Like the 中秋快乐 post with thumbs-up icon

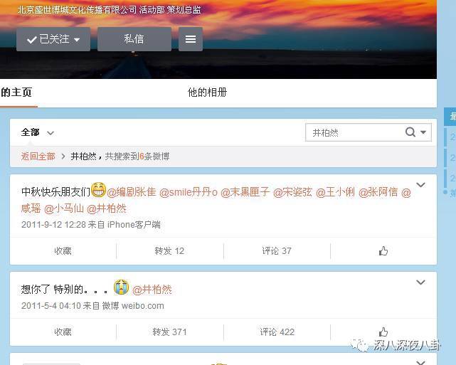click(383, 251)
